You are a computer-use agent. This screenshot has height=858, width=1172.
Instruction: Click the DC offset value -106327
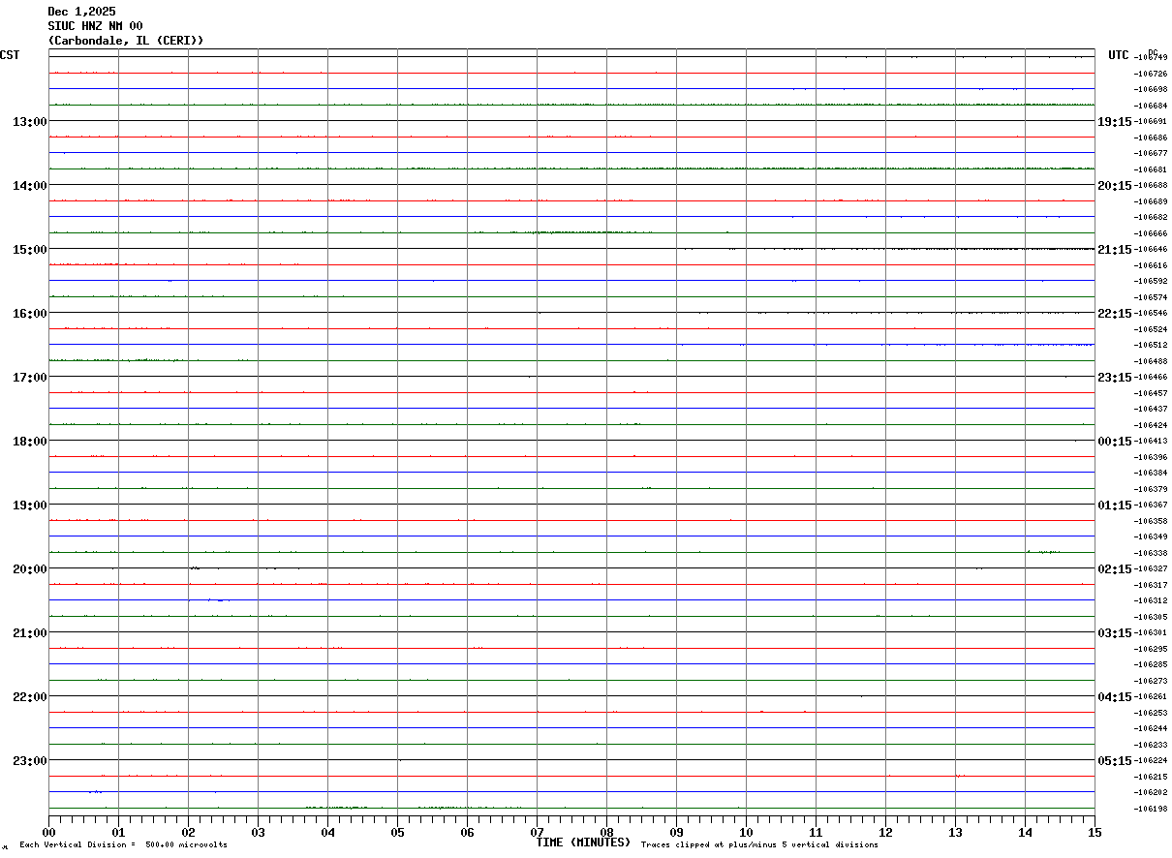[x=1151, y=568]
